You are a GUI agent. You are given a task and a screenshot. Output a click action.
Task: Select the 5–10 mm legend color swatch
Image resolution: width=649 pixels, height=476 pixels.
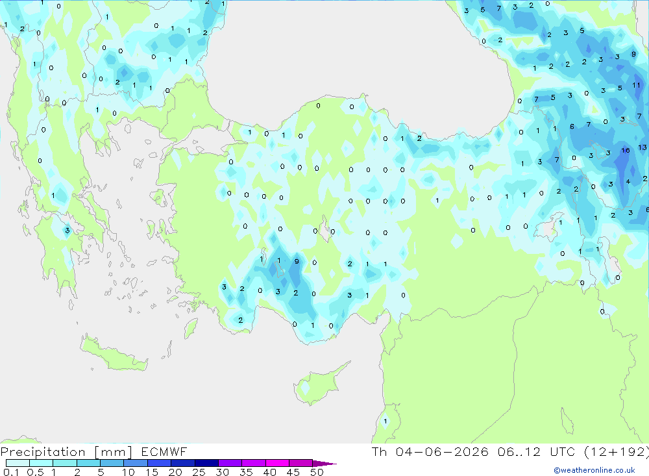[x=112, y=463]
